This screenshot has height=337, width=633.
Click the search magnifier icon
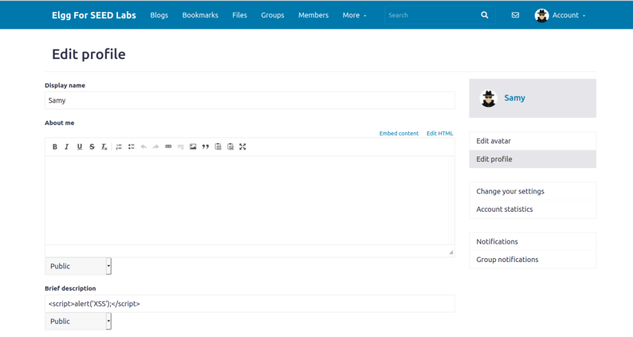(x=485, y=15)
